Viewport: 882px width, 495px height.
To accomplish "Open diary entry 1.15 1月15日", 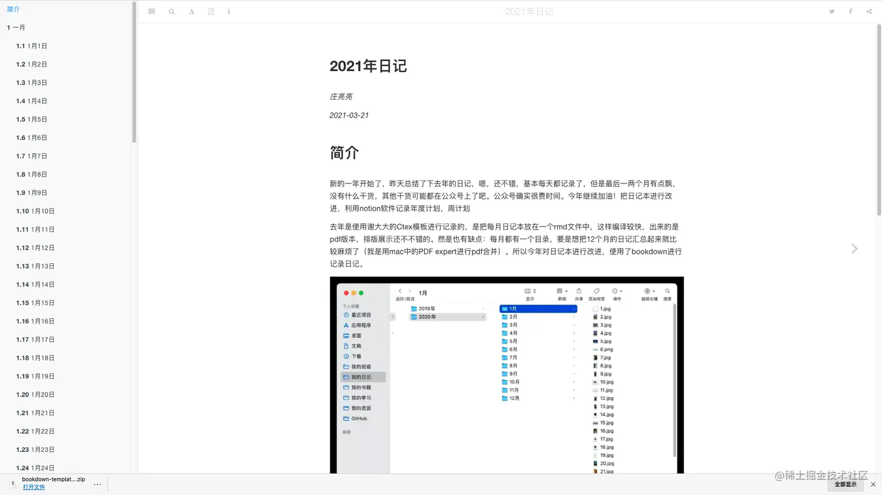I will (x=34, y=302).
